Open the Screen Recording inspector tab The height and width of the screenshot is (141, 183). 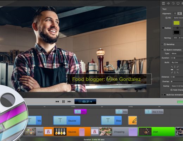pyautogui.click(x=178, y=3)
